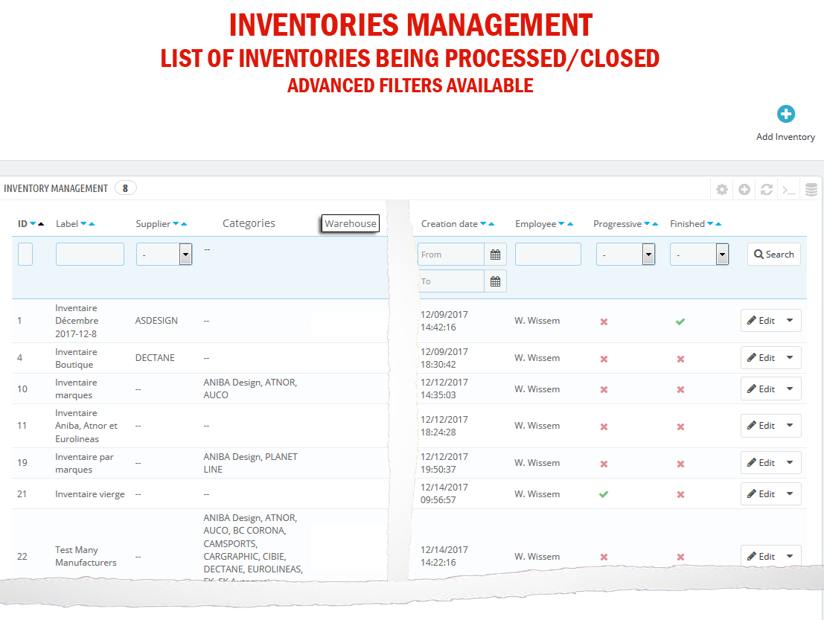Edit the Inventaire Décembre 2017-12-8 row
The width and height of the screenshot is (824, 620).
click(761, 321)
